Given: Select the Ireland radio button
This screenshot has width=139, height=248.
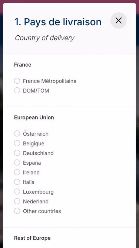Looking at the screenshot, I should [x=17, y=172].
